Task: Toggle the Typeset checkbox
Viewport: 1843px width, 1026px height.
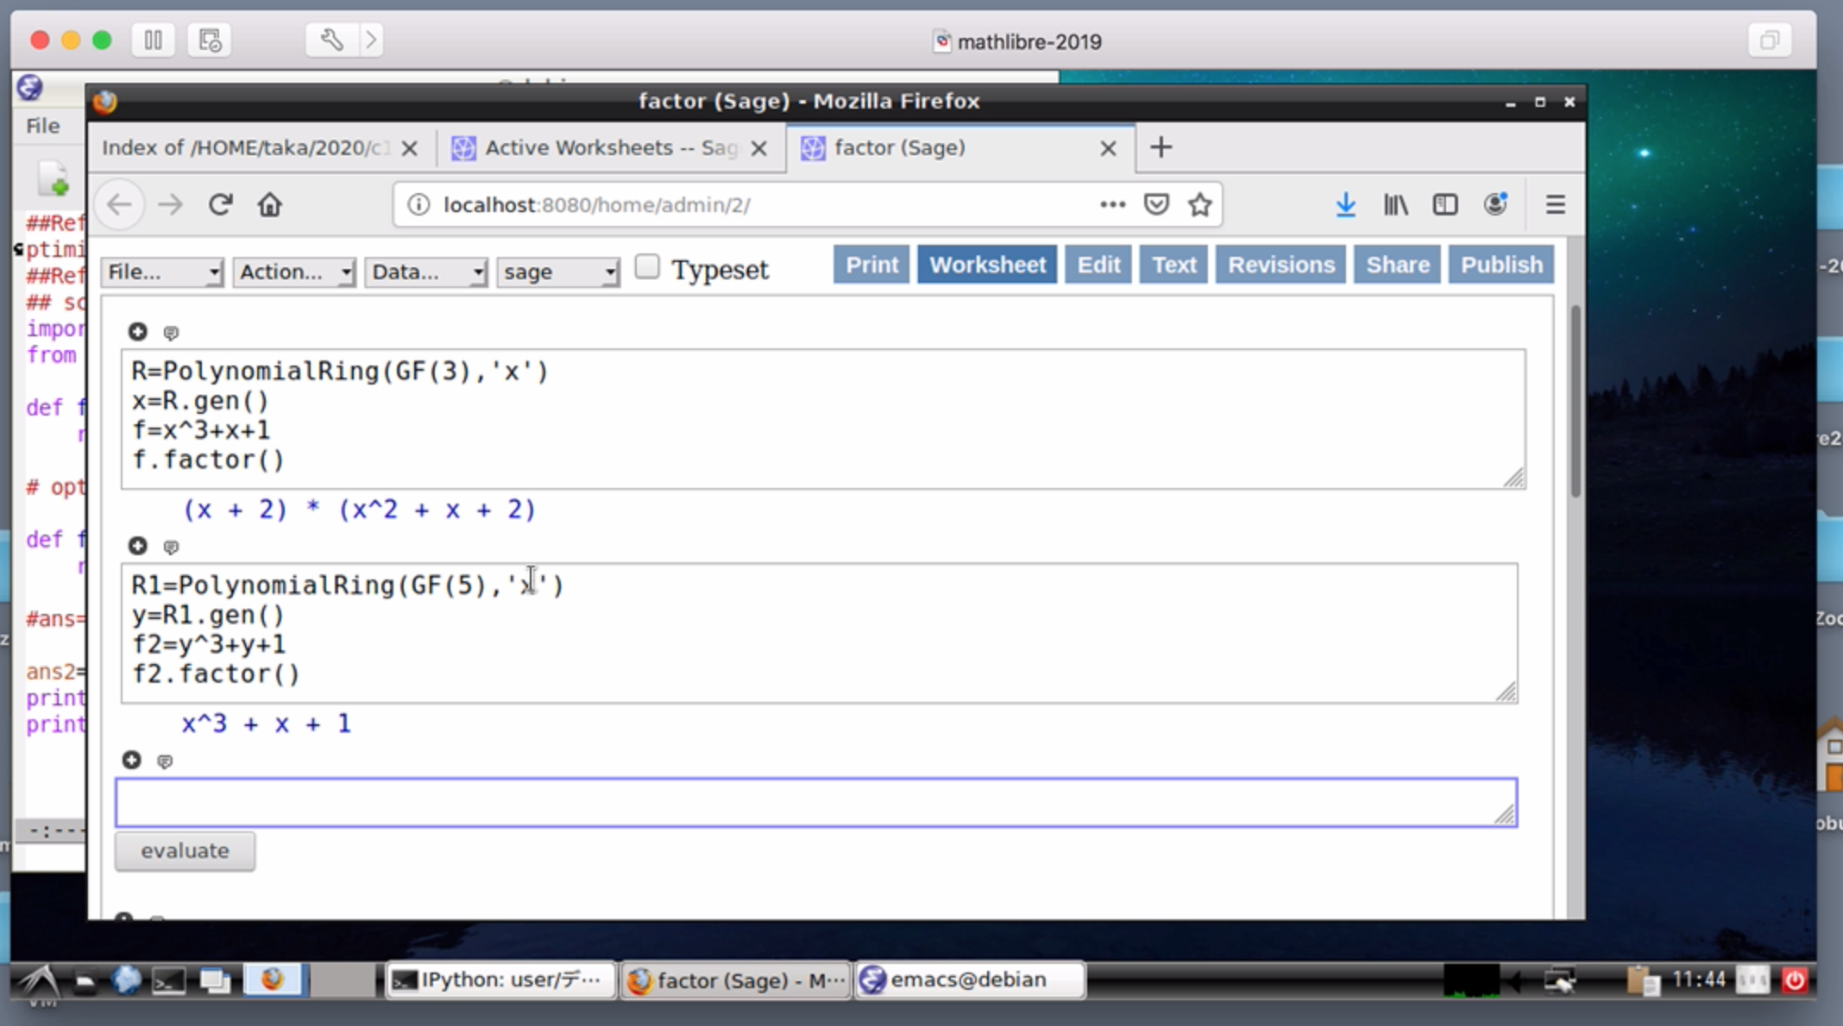Action: [647, 267]
